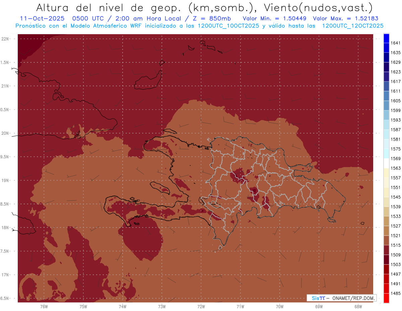
Task: Click the 21N latitude axis label
Action: click(6, 86)
